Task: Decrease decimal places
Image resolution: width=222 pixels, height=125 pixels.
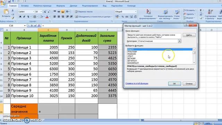Action: click(x=135, y=17)
